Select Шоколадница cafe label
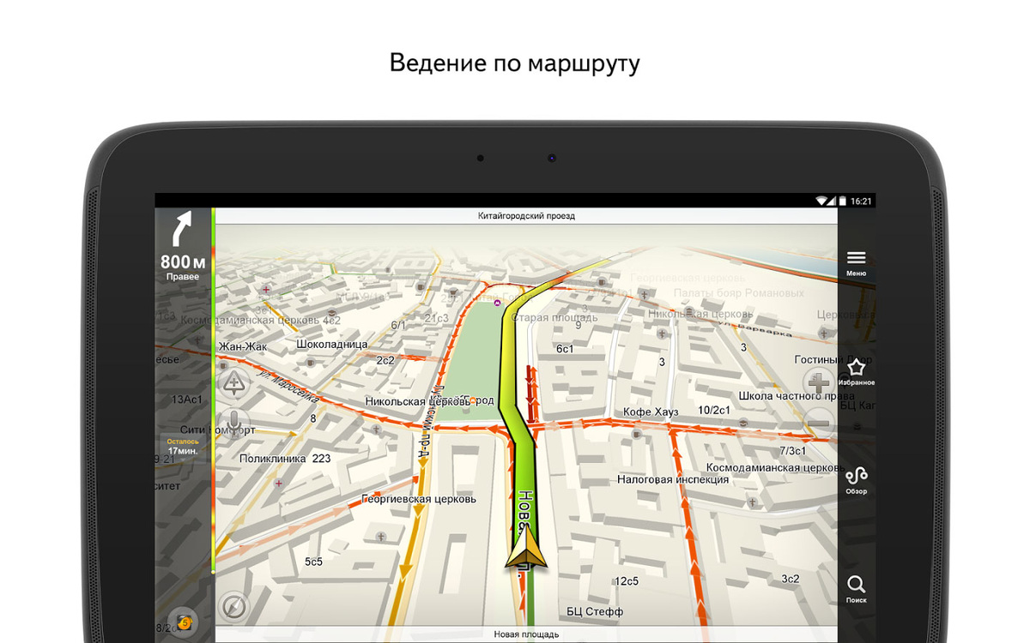The width and height of the screenshot is (1030, 643). (x=331, y=344)
